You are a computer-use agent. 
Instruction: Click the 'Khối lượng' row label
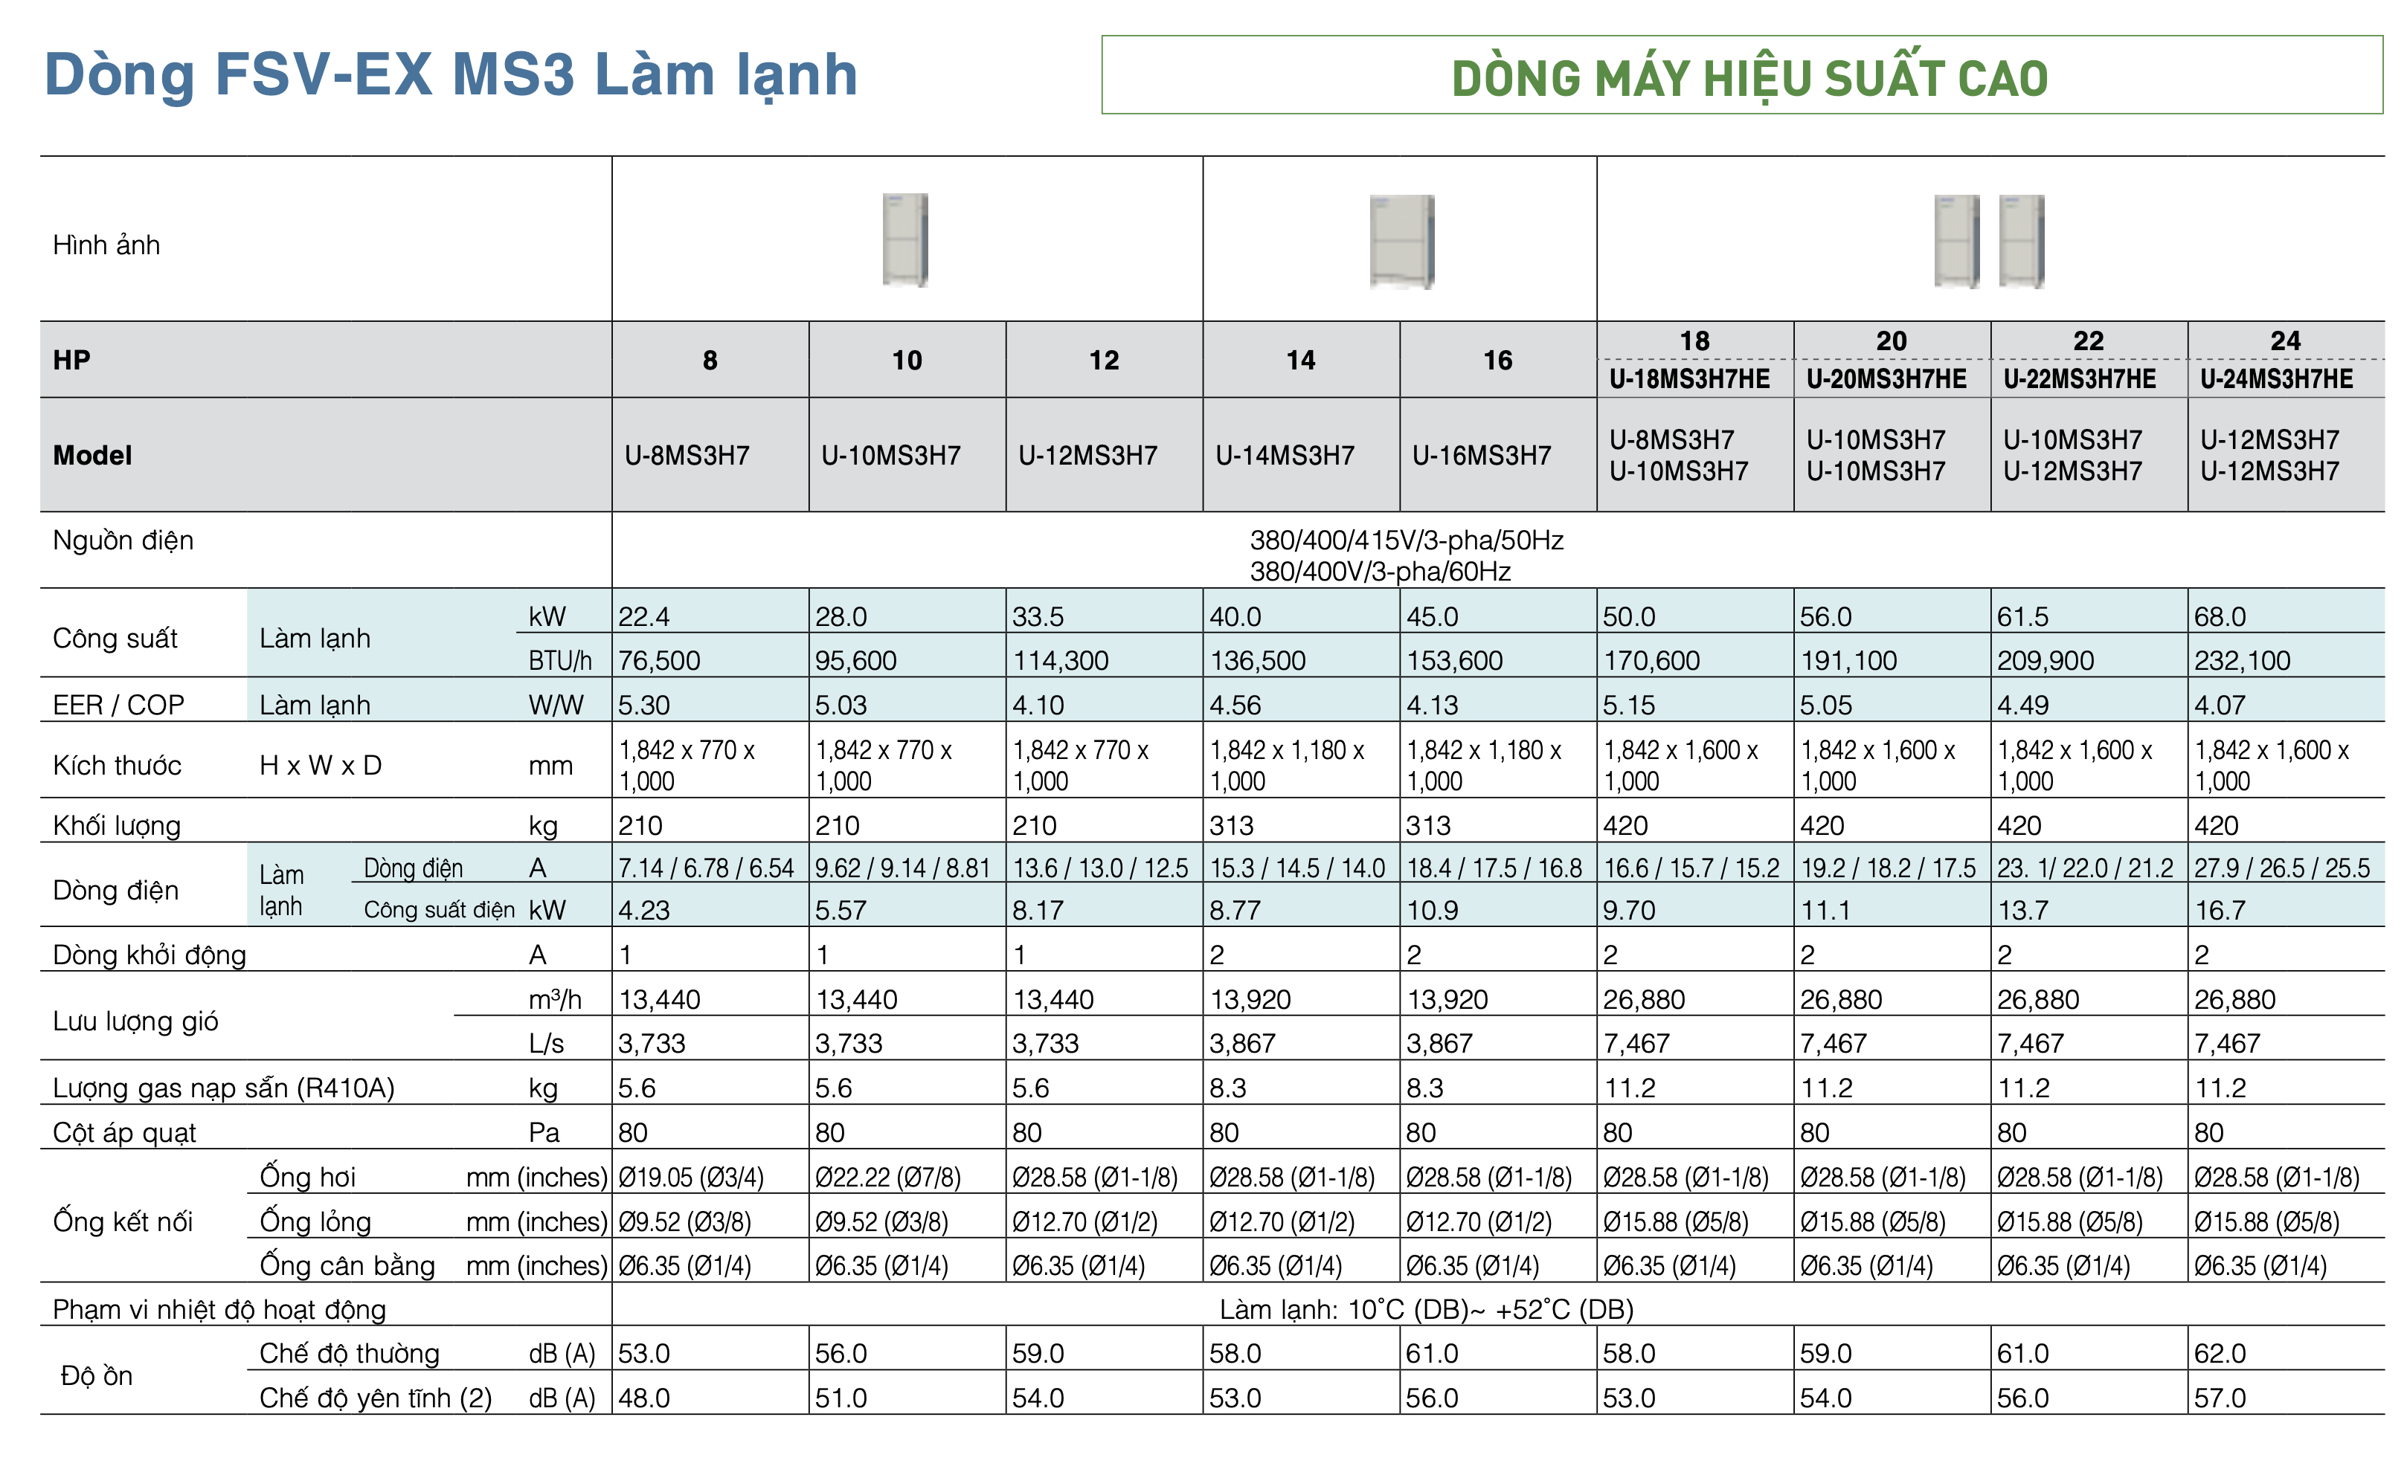118,826
